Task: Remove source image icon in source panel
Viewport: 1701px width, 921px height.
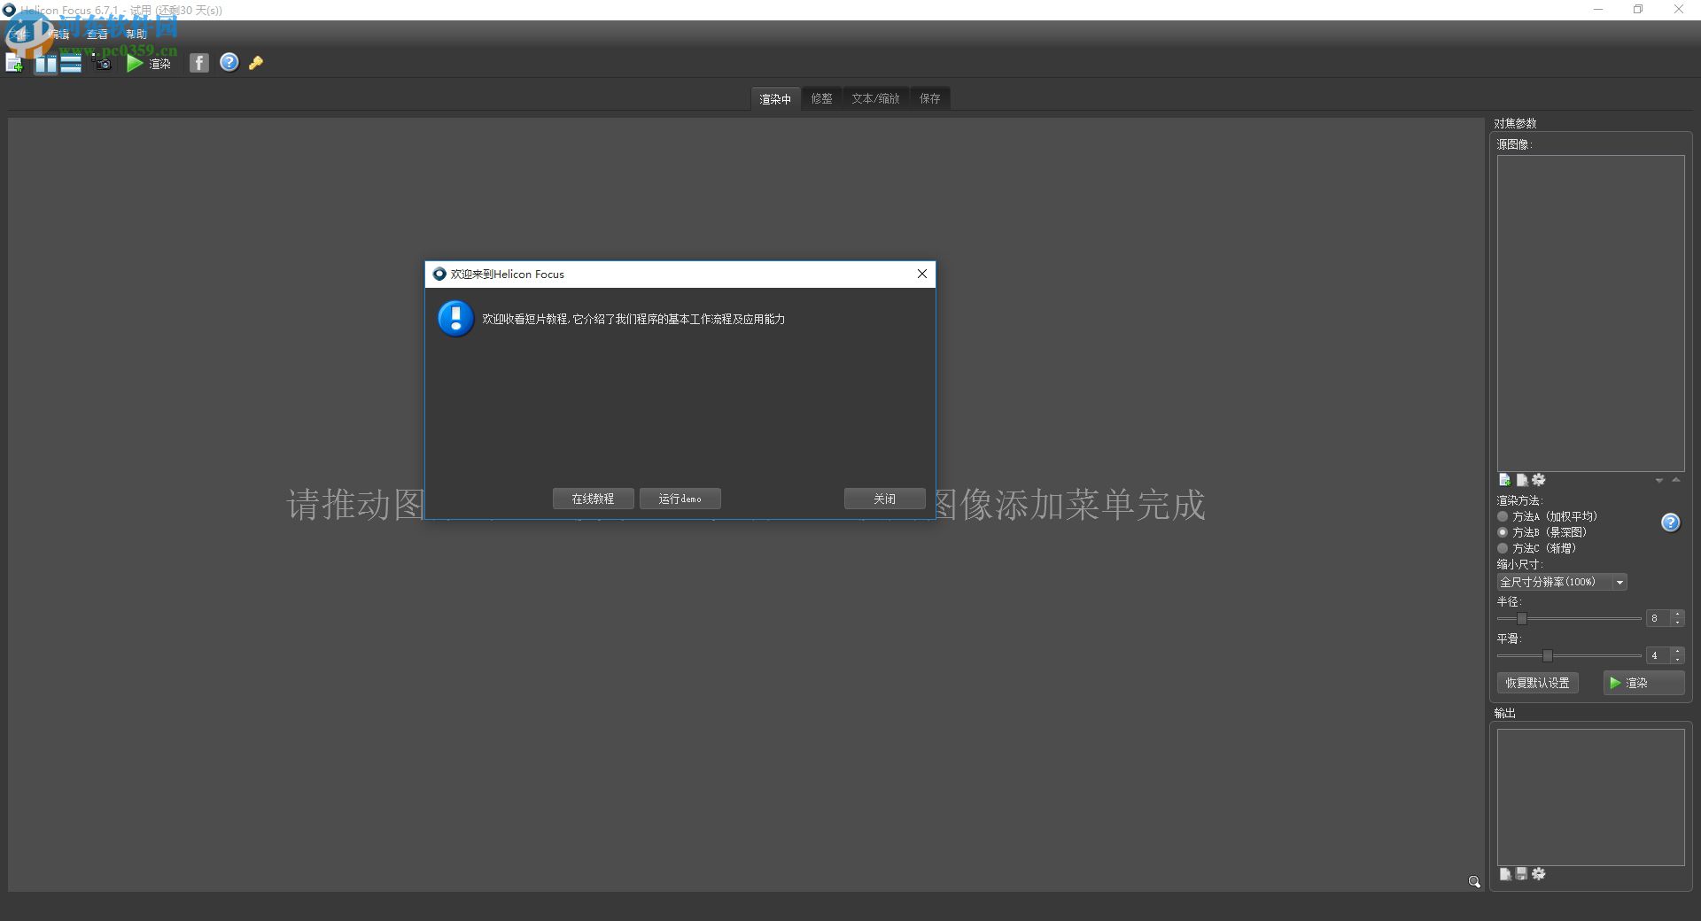Action: coord(1521,480)
